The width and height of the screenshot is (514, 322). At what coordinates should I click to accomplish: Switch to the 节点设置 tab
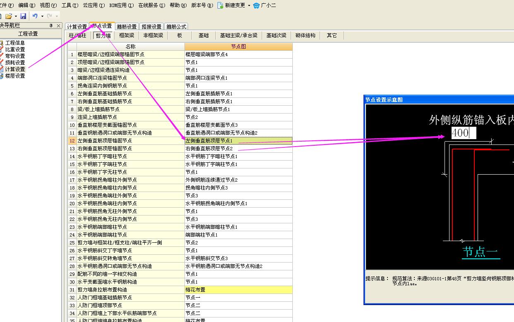[x=102, y=26]
